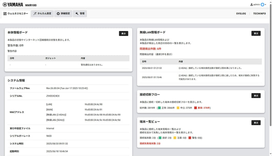
Task: Open the SYSLOG link
Action: pyautogui.click(x=241, y=14)
